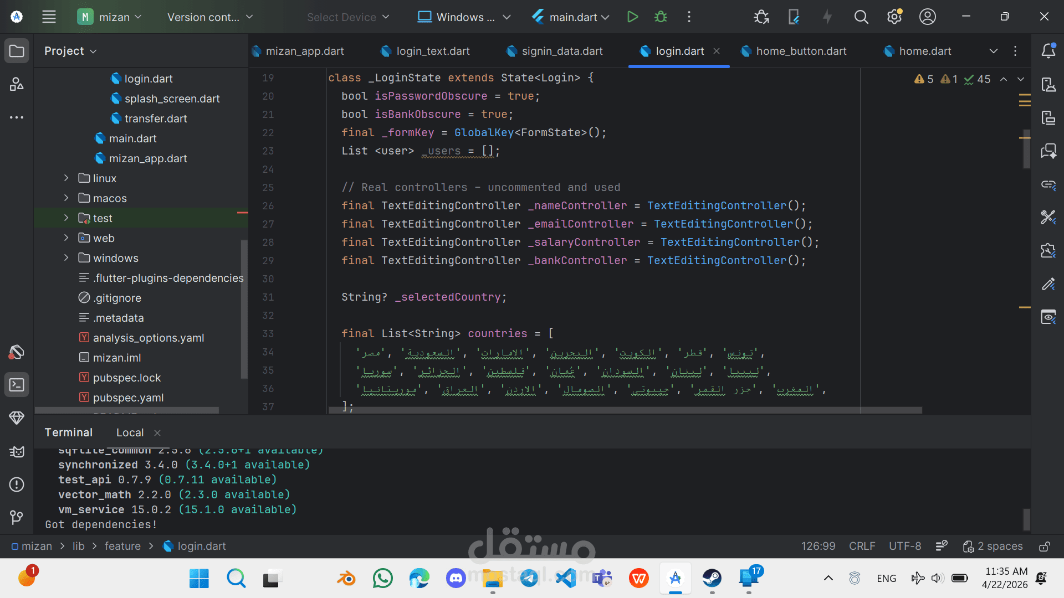Open the Terminal tool window icon
Image resolution: width=1064 pixels, height=598 pixels.
pos(17,385)
